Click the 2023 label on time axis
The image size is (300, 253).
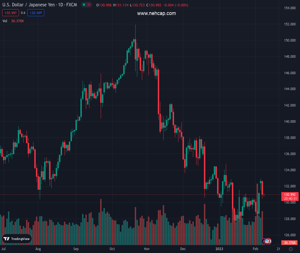point(219,249)
